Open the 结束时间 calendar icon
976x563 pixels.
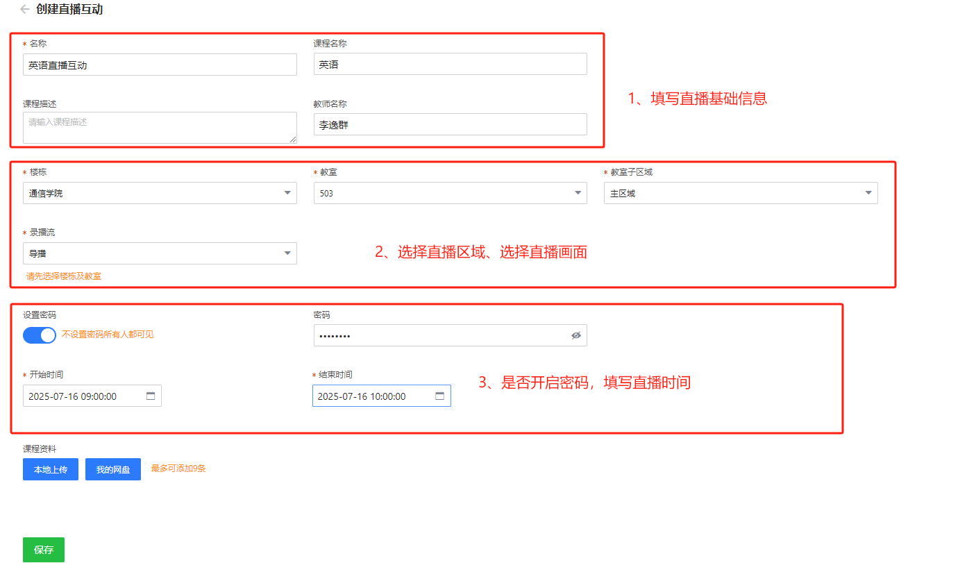(439, 396)
